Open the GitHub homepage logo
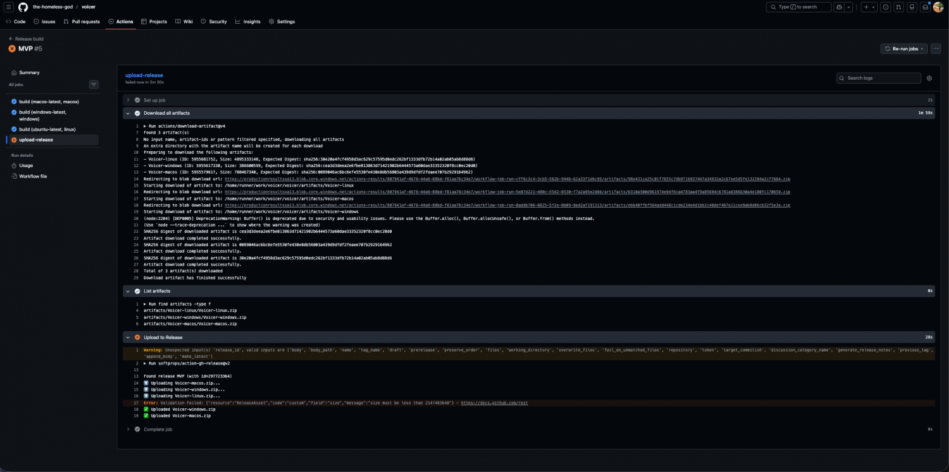The height and width of the screenshot is (472, 949). (23, 7)
